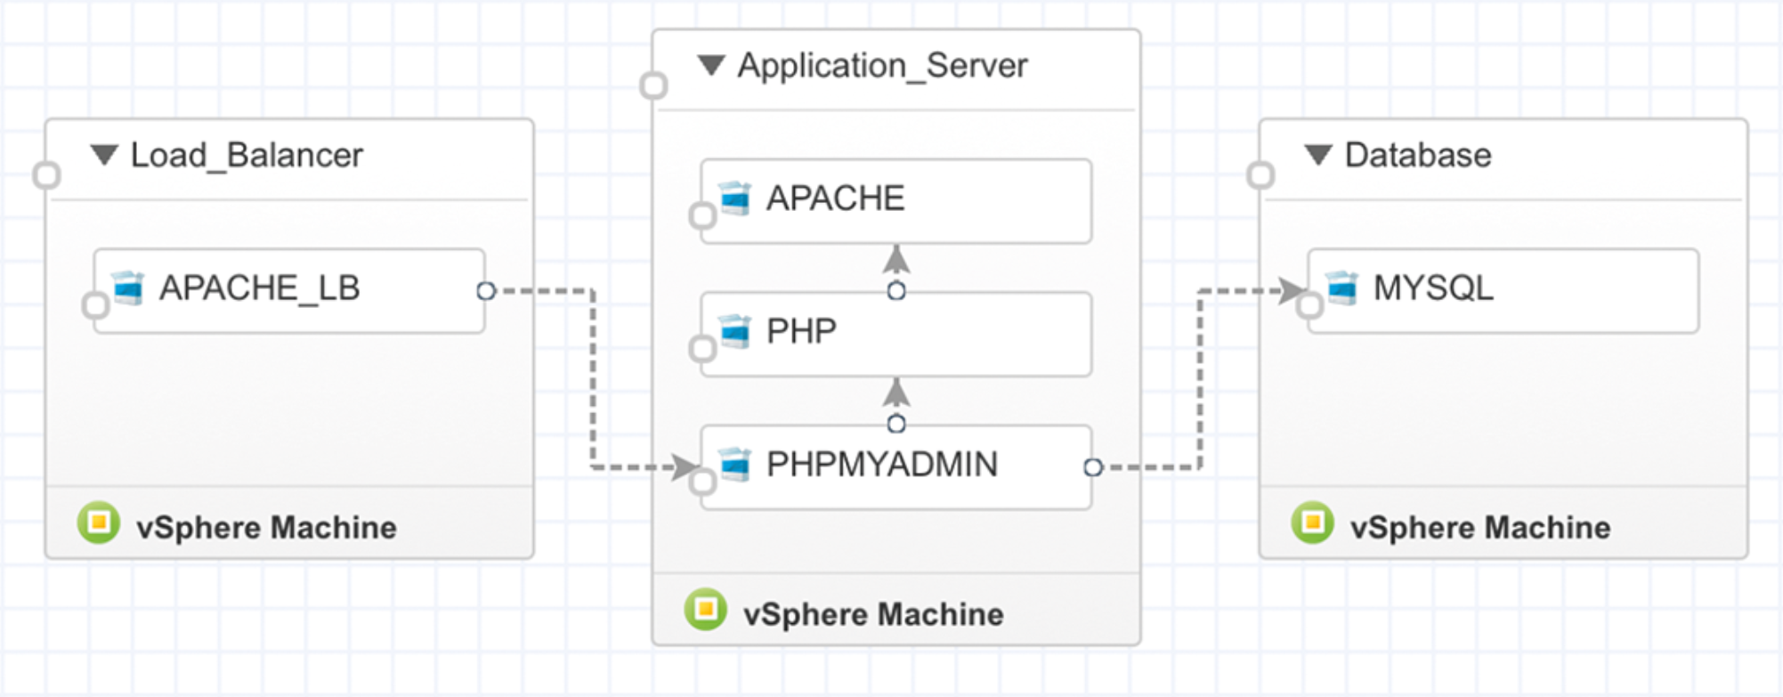This screenshot has width=1783, height=697.
Task: Click the Database container connector handle
Action: 1260,175
